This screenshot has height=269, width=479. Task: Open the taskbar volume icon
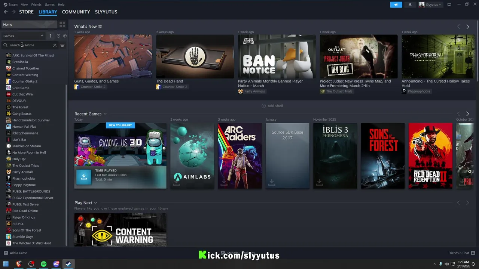447,264
